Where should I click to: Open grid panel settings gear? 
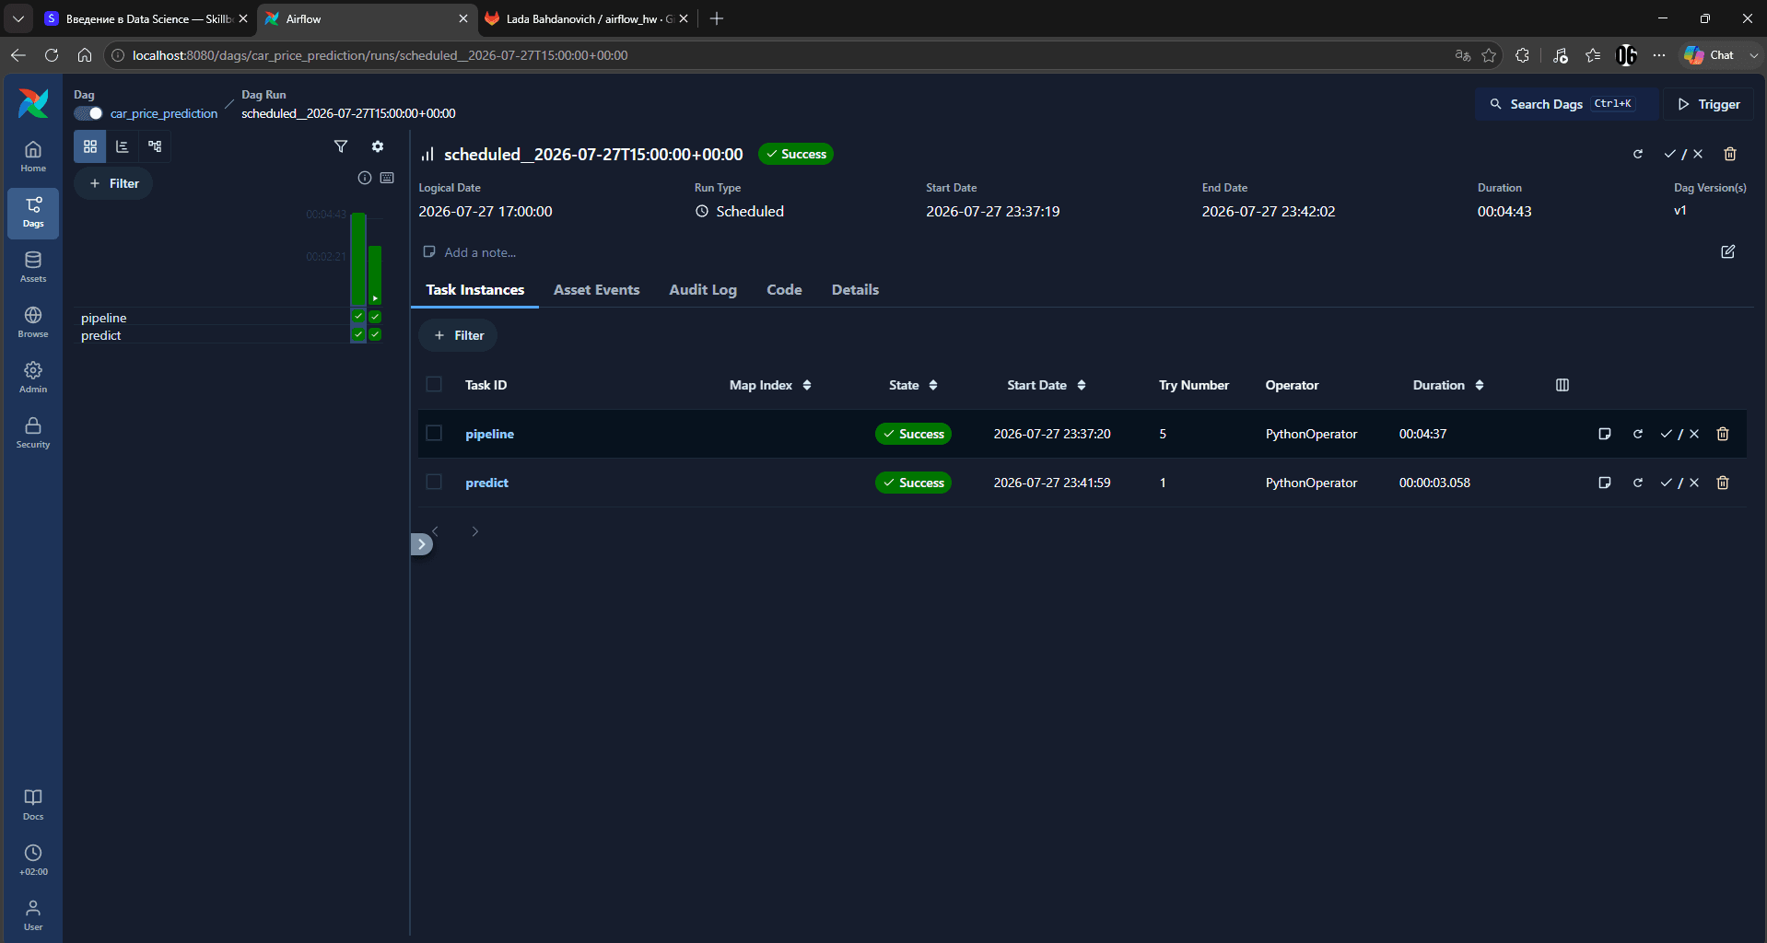pos(378,146)
